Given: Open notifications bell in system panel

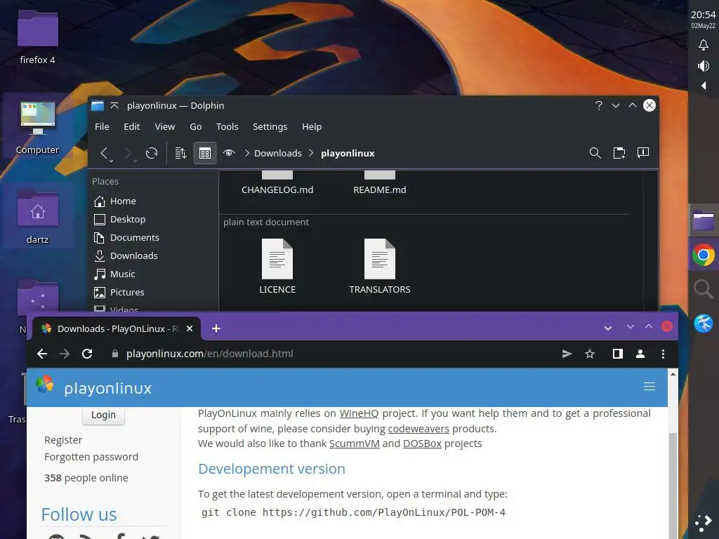Looking at the screenshot, I should [x=704, y=45].
